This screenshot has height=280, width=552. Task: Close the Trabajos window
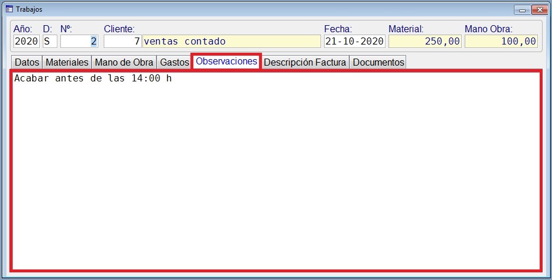point(537,9)
